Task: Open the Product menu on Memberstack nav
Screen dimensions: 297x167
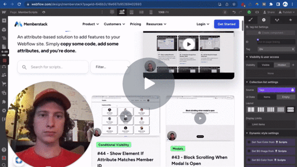Action: (91, 24)
